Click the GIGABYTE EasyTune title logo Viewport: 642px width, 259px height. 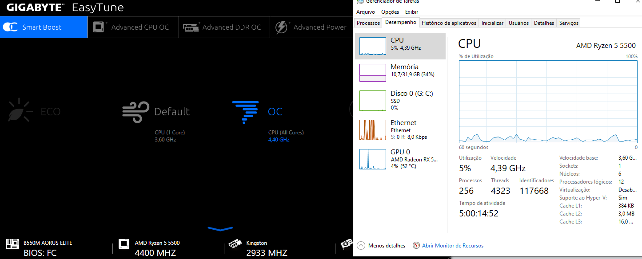coord(65,8)
